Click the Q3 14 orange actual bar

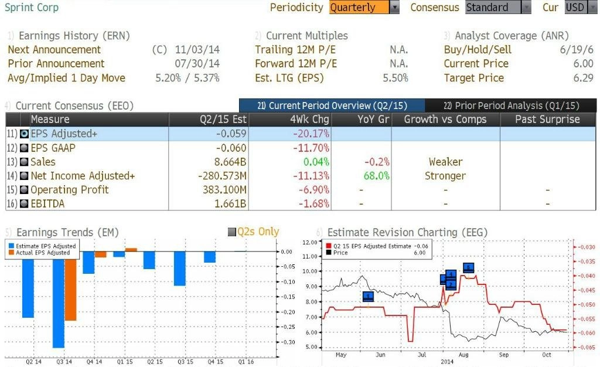point(70,290)
